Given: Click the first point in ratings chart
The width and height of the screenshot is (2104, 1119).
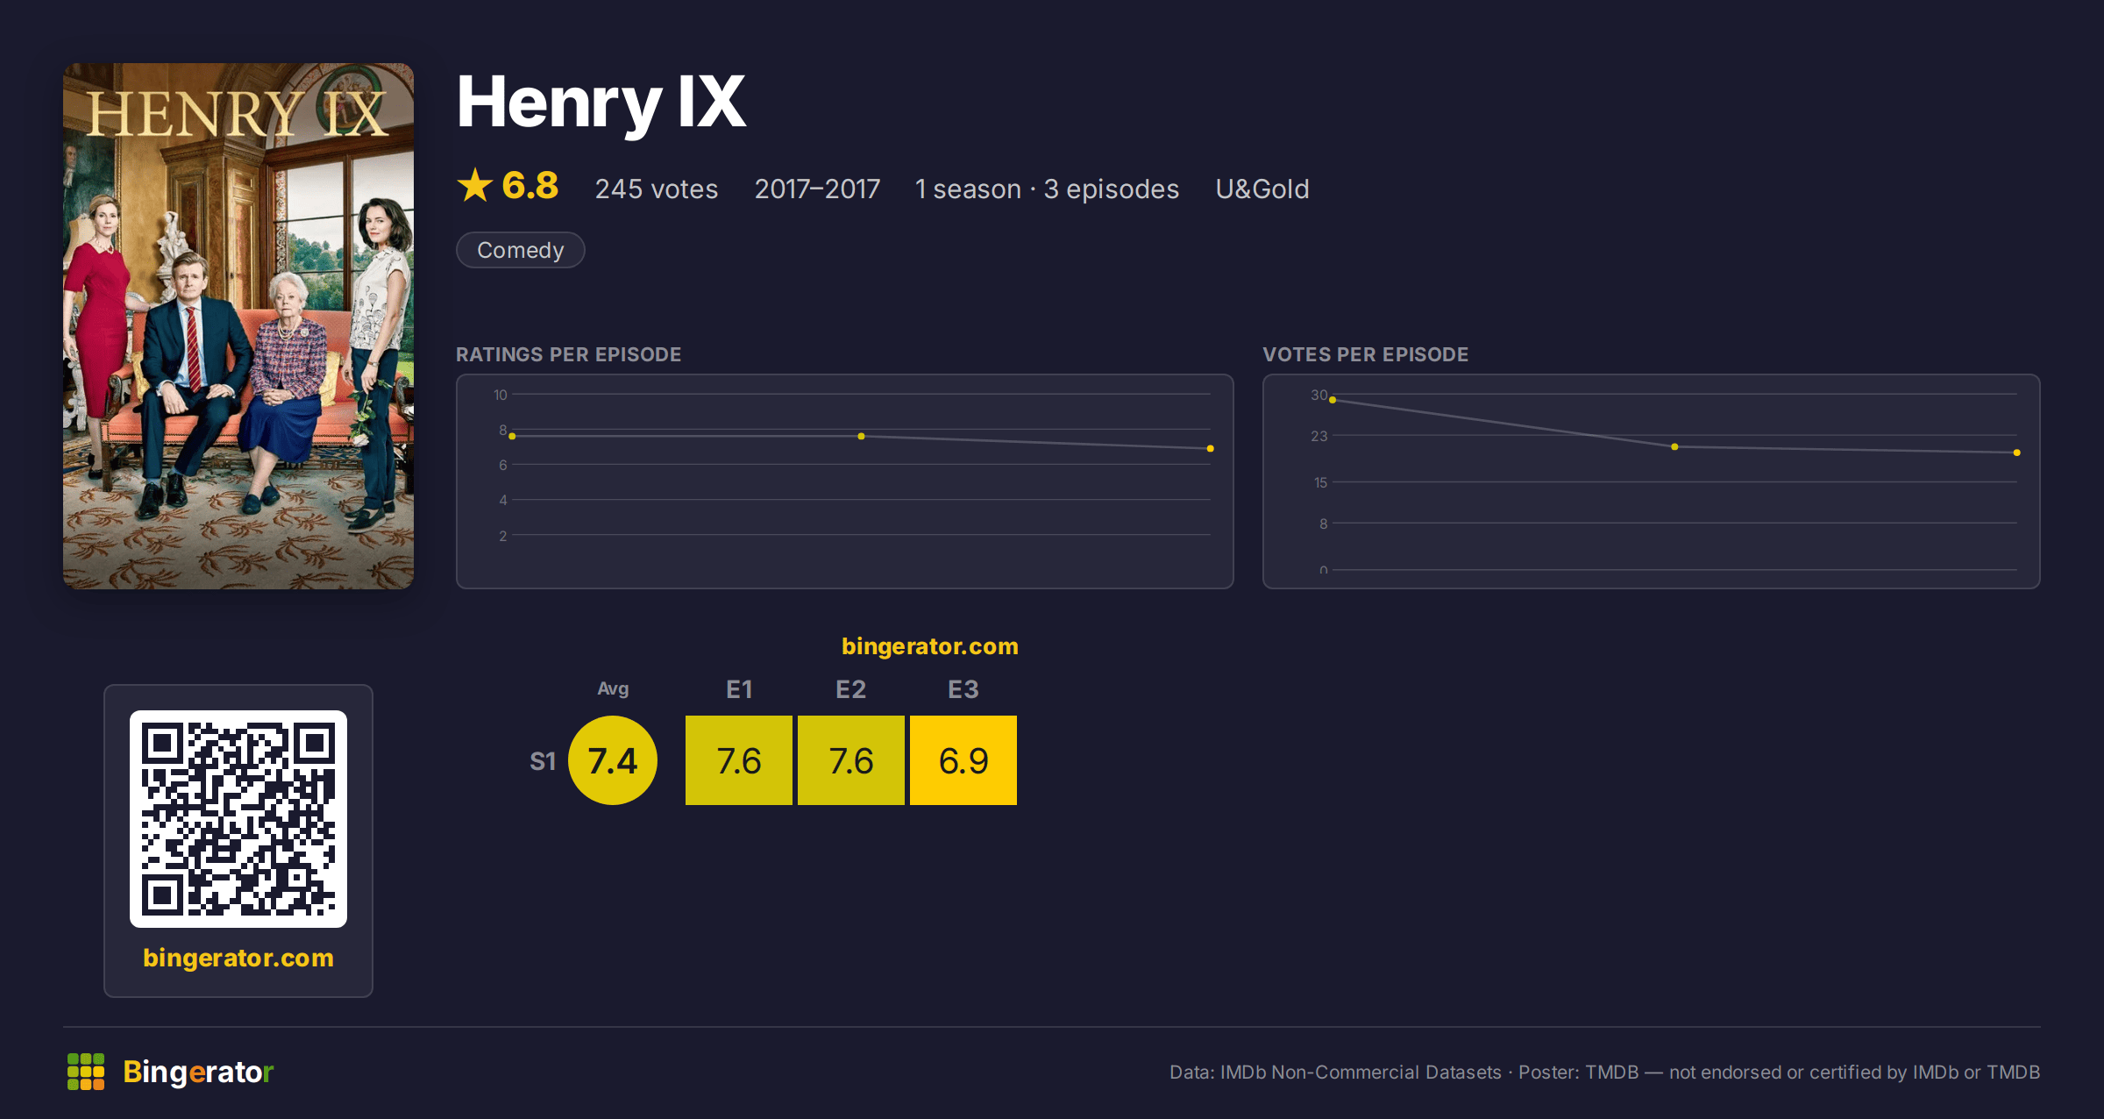Looking at the screenshot, I should click(x=512, y=436).
